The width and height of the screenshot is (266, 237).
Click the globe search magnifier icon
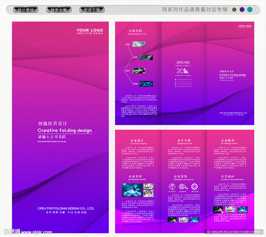click(183, 187)
